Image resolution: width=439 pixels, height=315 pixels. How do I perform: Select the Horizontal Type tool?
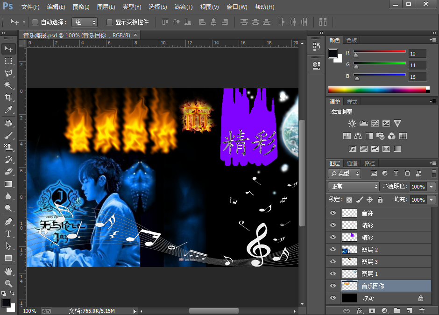pyautogui.click(x=8, y=234)
